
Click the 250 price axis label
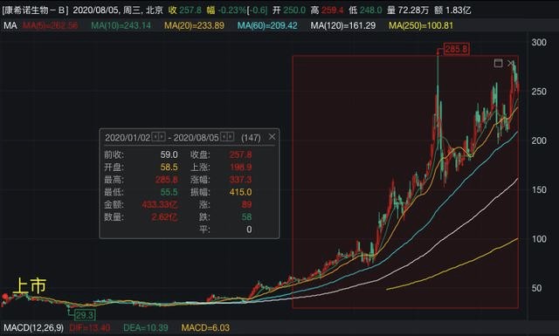(x=539, y=92)
